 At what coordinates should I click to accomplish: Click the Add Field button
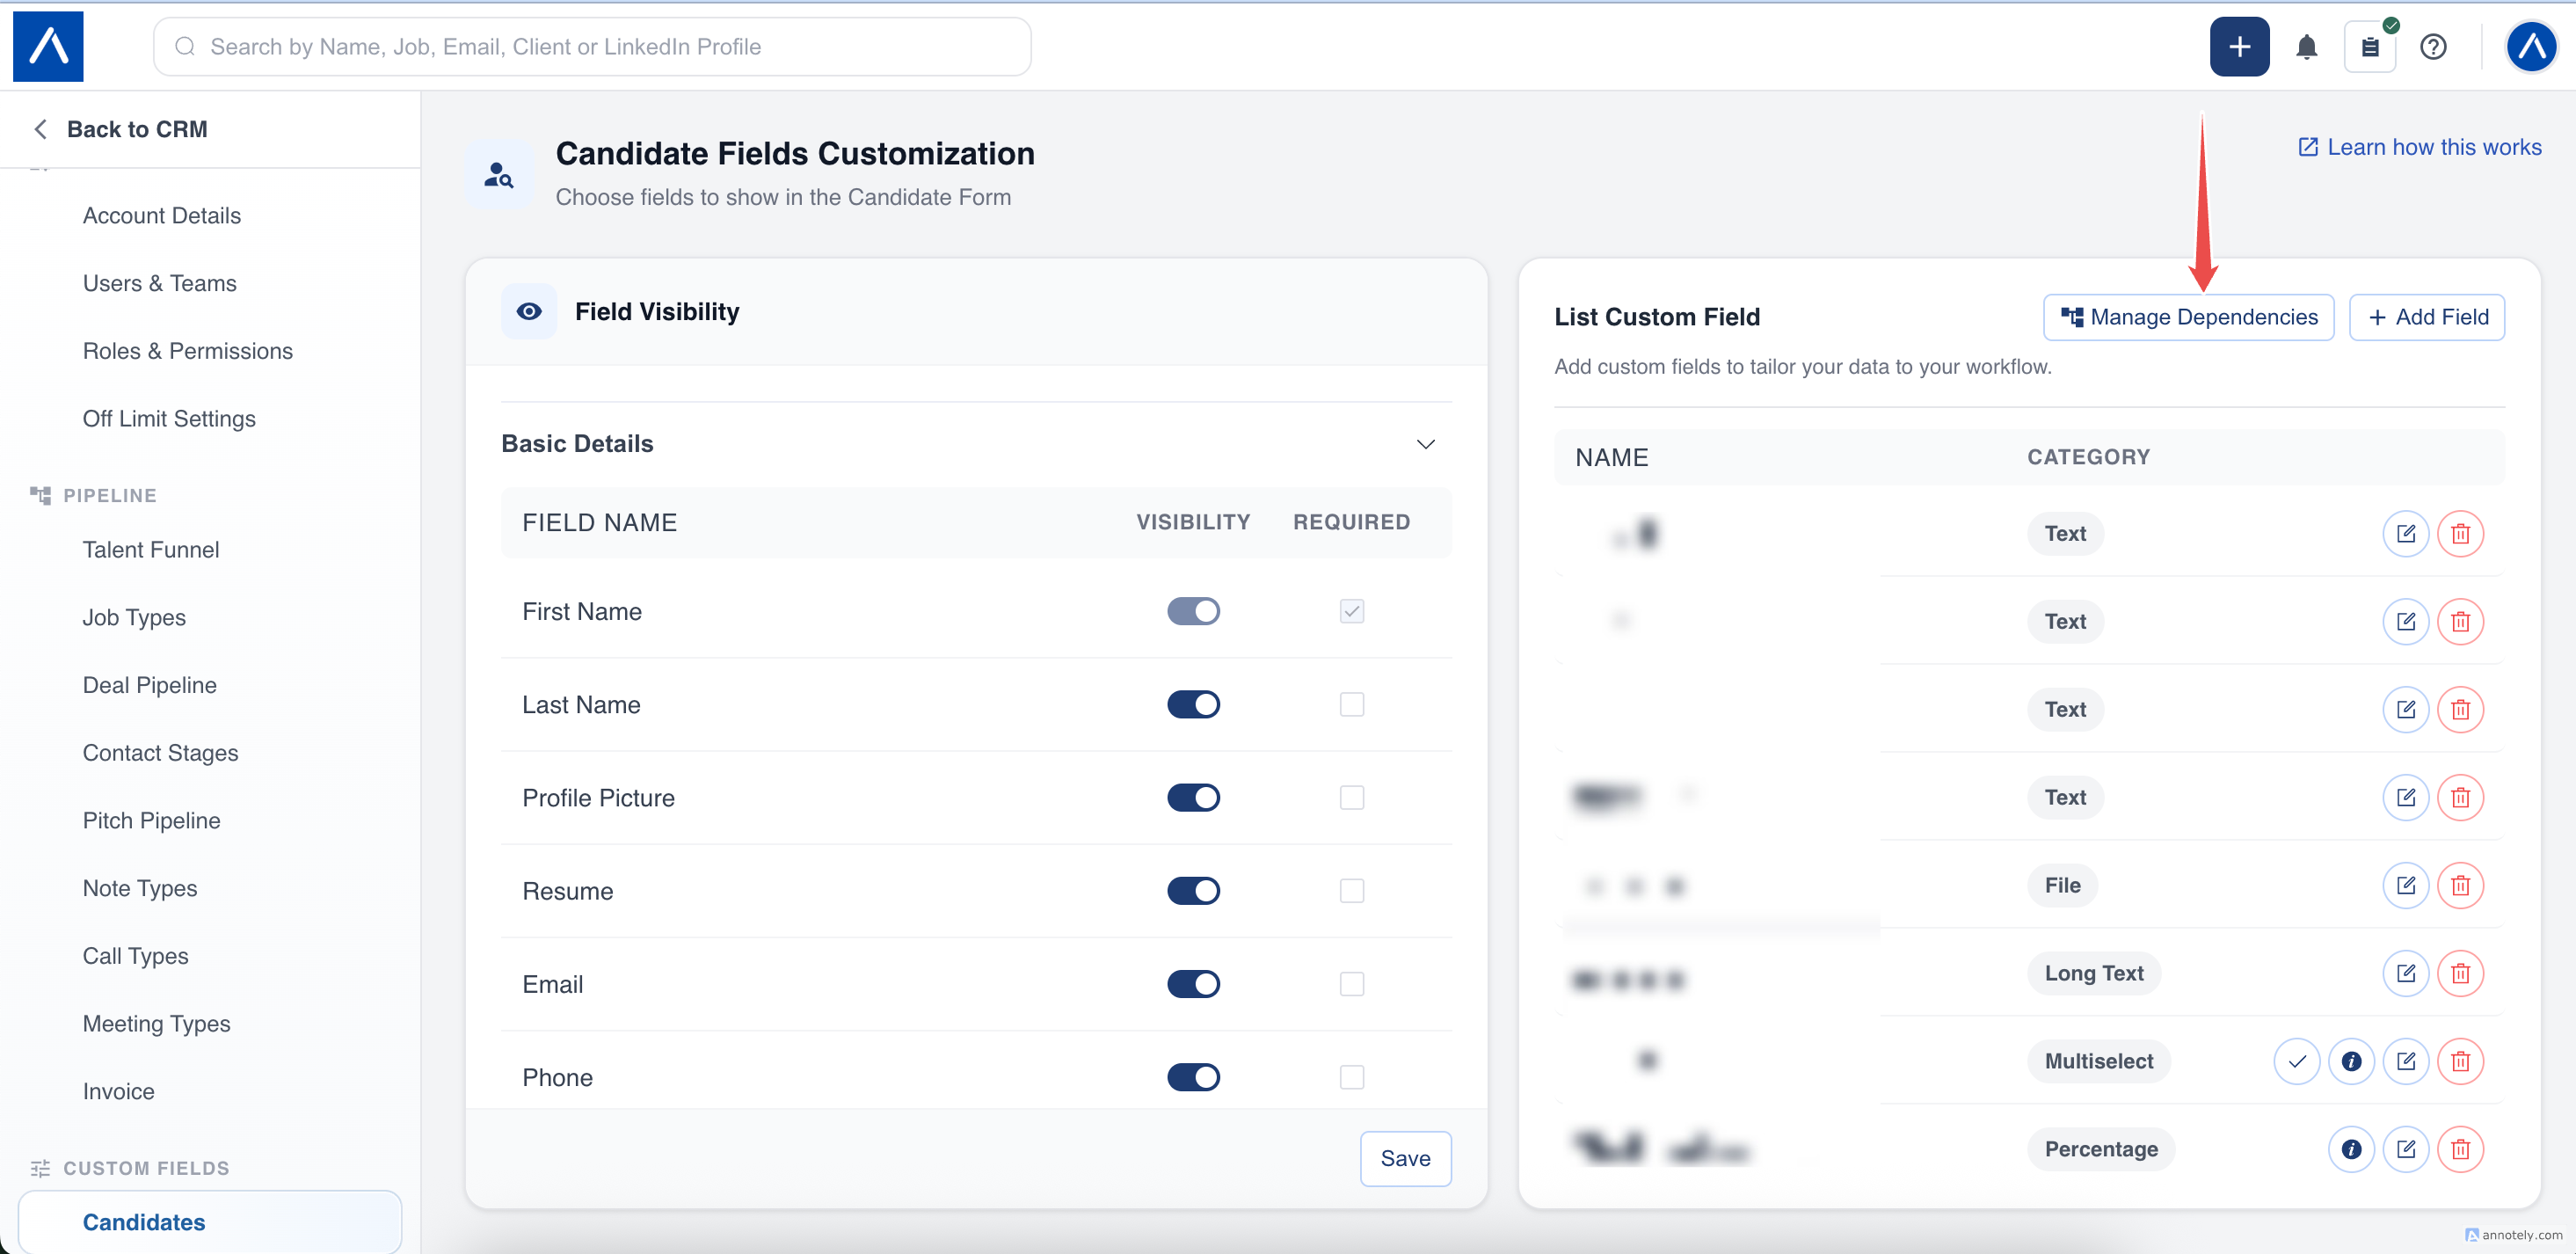pyautogui.click(x=2426, y=317)
